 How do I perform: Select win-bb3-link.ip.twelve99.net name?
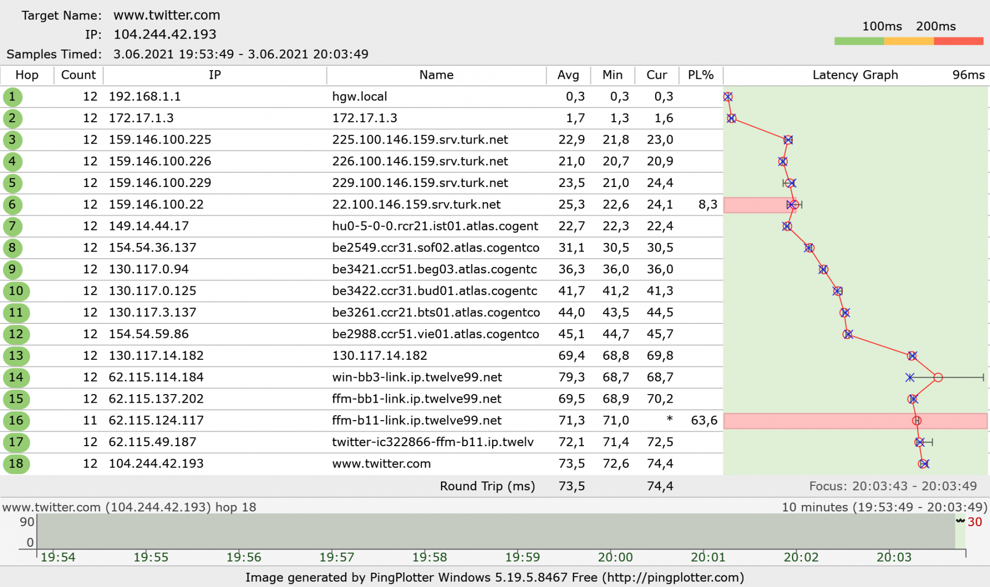coord(417,377)
